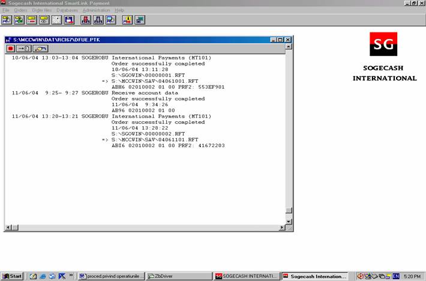Screen dimensions: 426x281
Task: Click the floppy disk save toolbar icon
Action: click(69, 20)
